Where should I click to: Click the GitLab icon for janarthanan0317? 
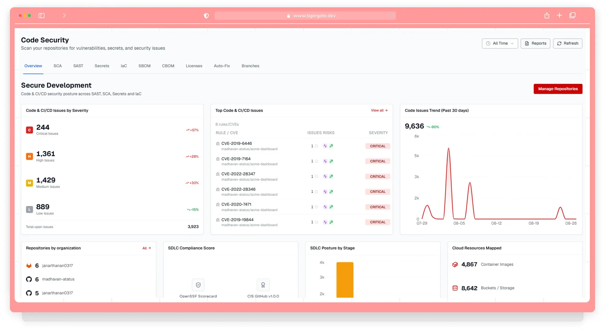[29, 266]
